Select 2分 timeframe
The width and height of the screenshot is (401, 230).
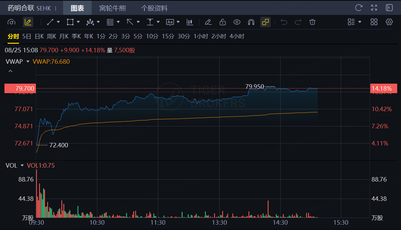click(113, 36)
